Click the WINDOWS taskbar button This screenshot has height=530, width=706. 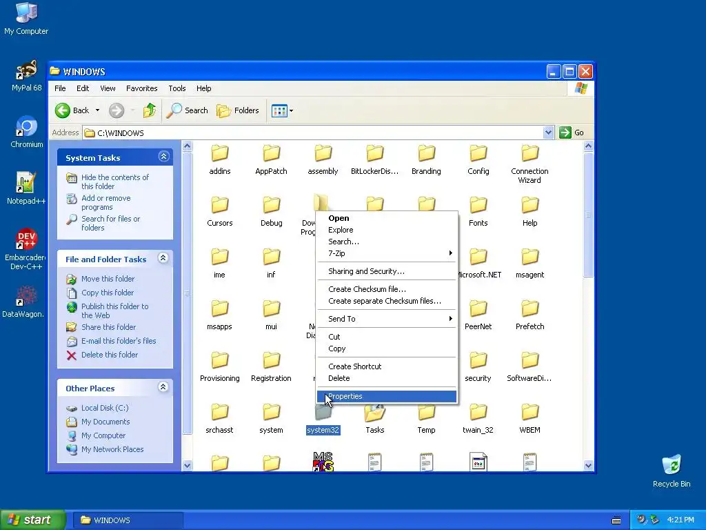(x=128, y=520)
